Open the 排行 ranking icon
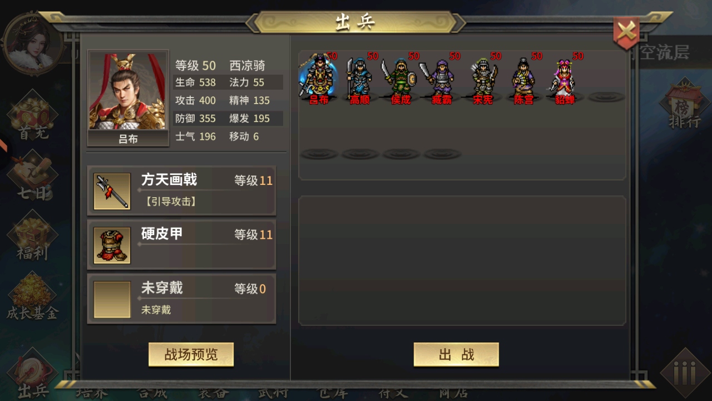Viewport: 712px width, 401px height. click(x=684, y=106)
